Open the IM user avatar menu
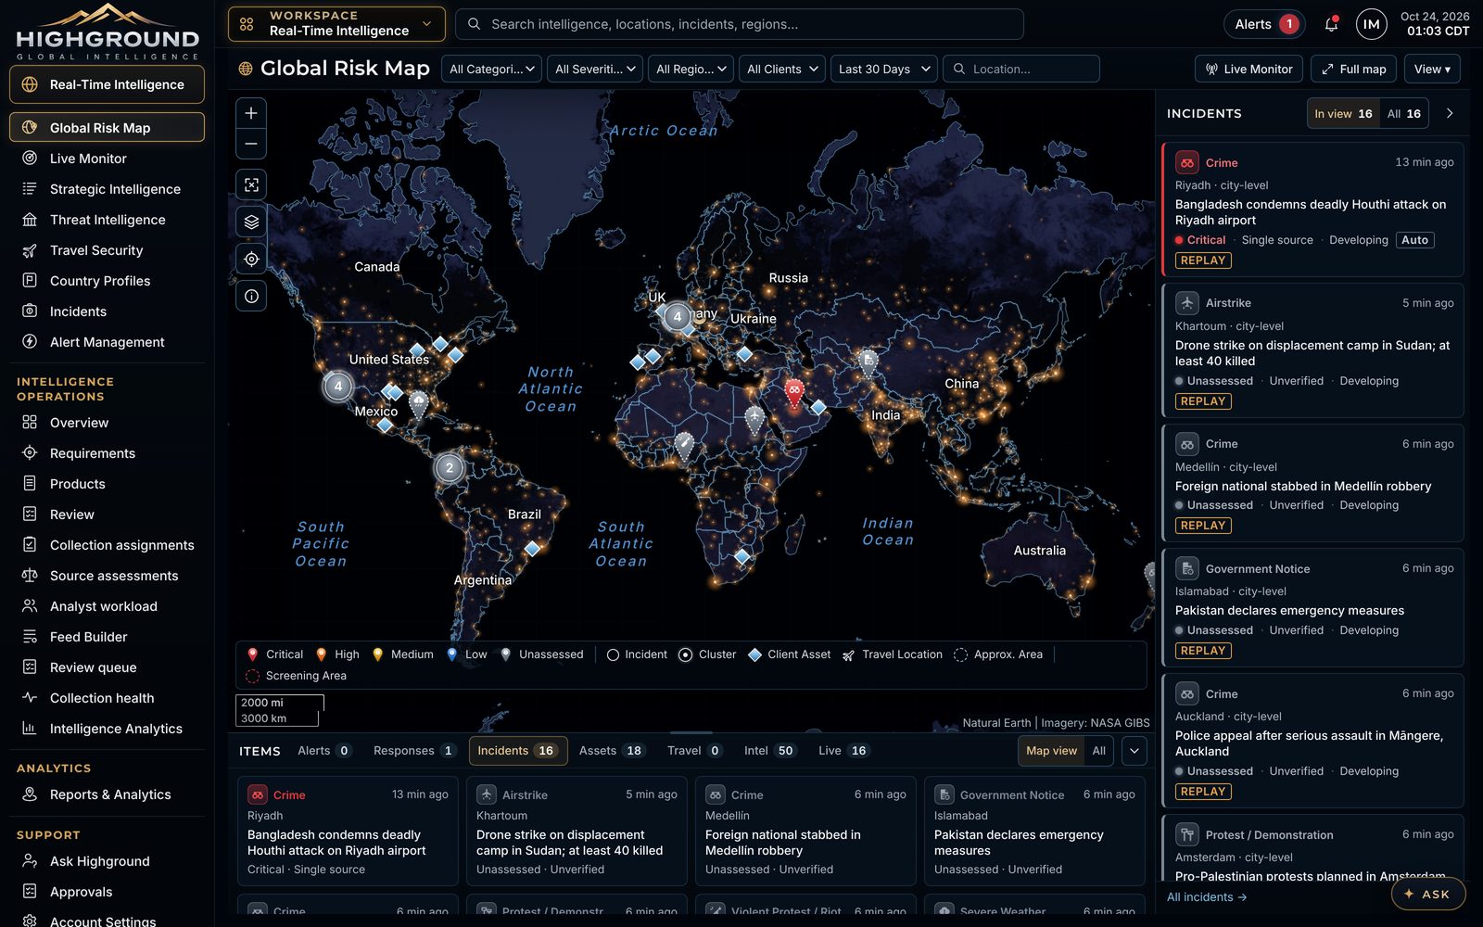 1371,24
